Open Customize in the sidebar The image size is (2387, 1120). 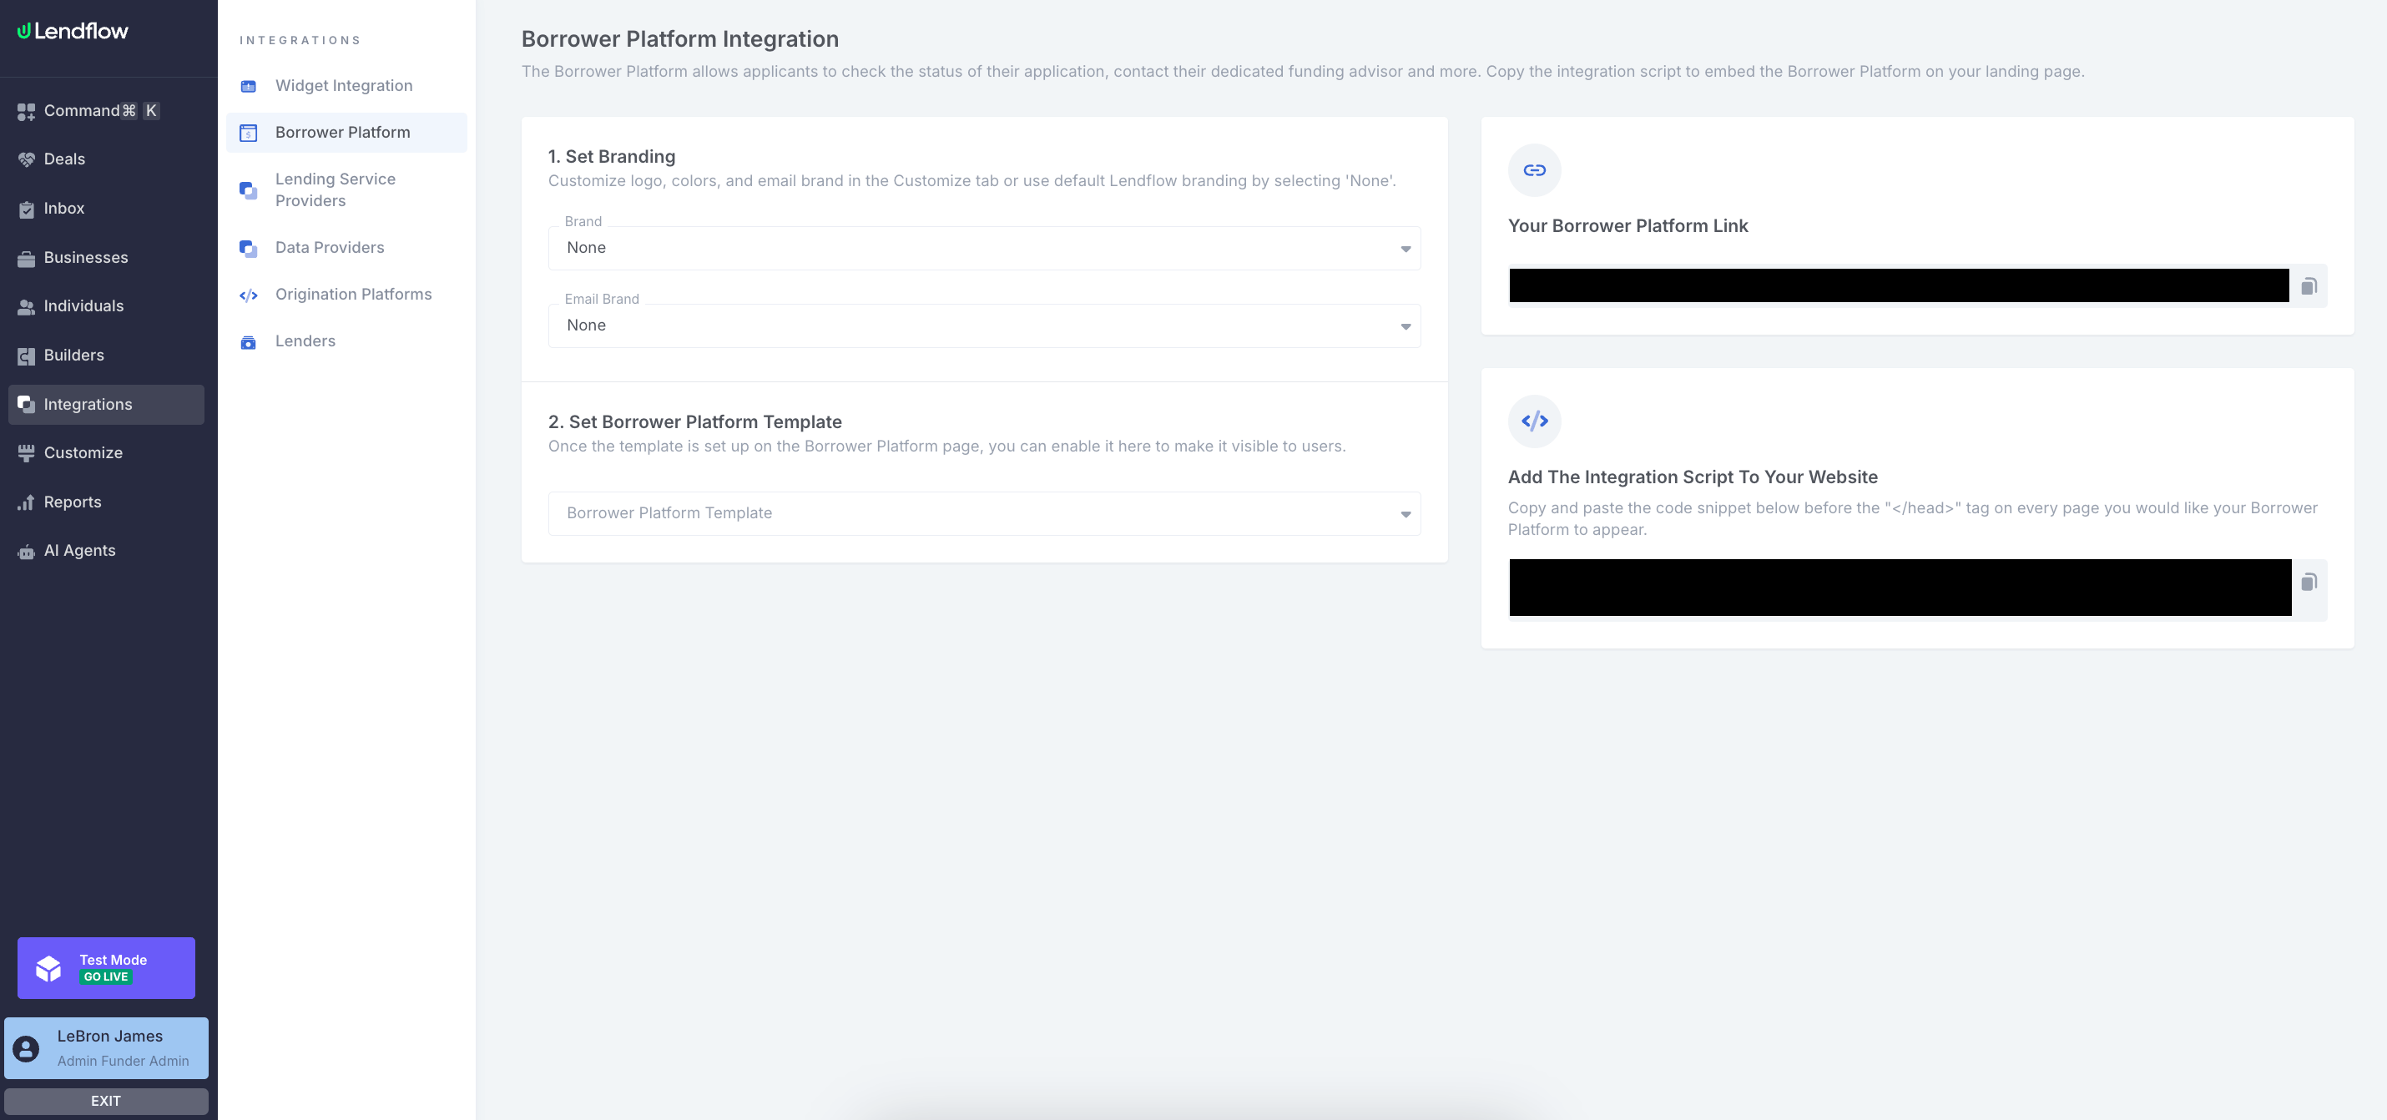[107, 453]
